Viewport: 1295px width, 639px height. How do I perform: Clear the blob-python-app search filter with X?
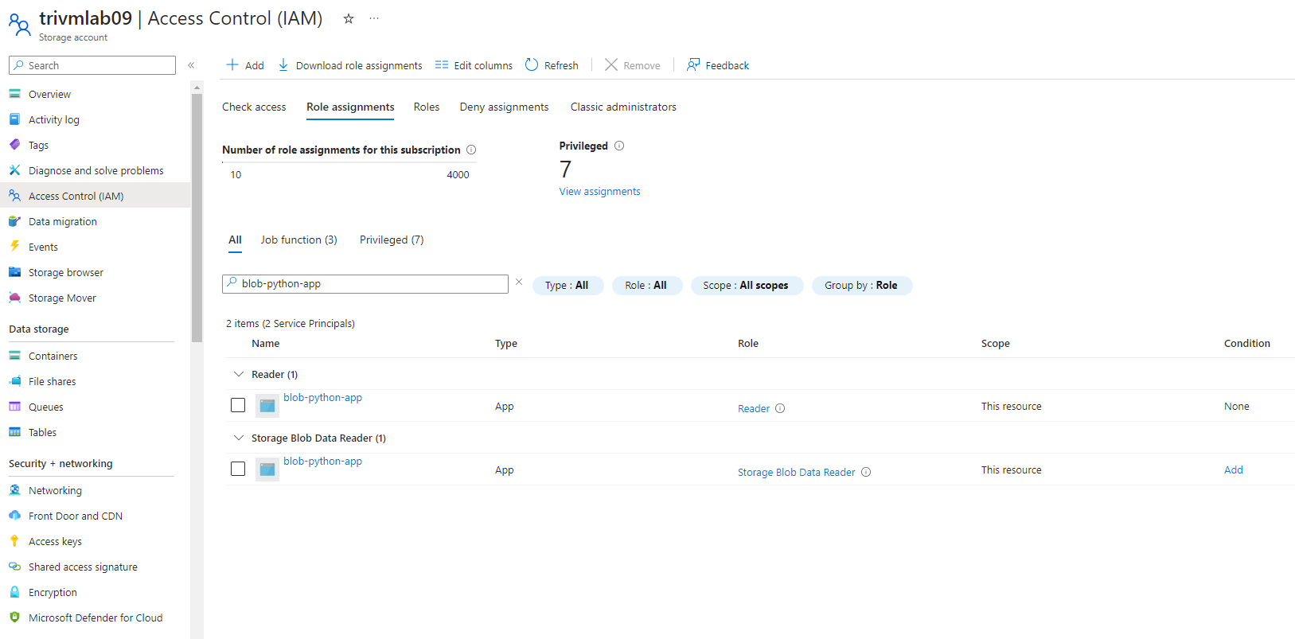point(519,282)
